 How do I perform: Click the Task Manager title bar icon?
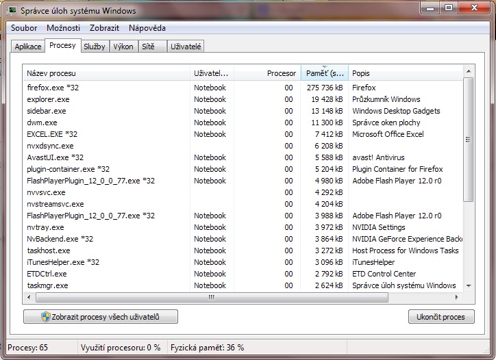click(x=12, y=10)
